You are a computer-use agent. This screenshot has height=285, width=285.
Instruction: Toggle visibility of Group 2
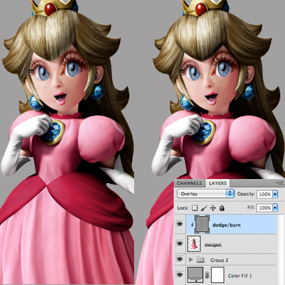click(180, 260)
